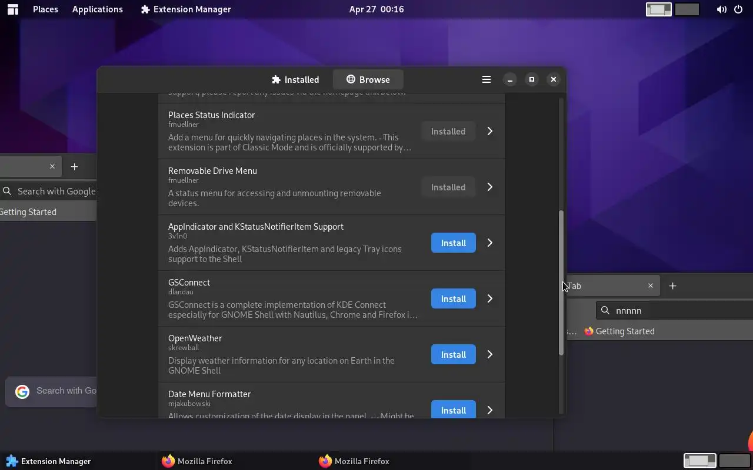753x470 pixels.
Task: Open the Places menu in top bar
Action: 45,9
